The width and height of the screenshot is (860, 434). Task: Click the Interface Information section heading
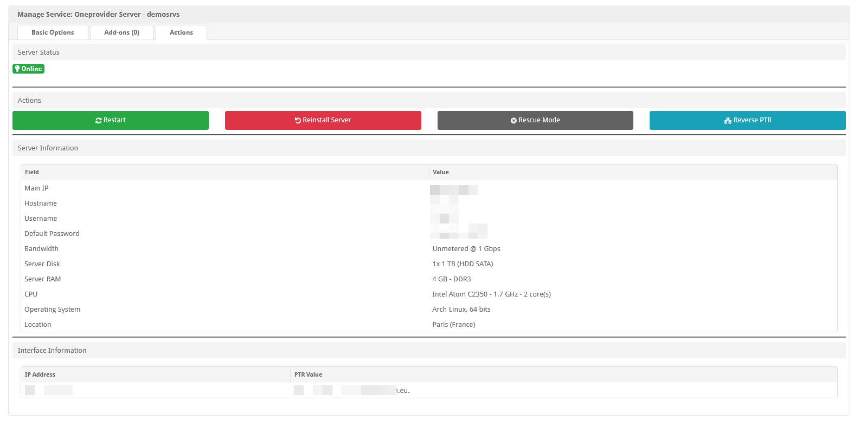[52, 351]
